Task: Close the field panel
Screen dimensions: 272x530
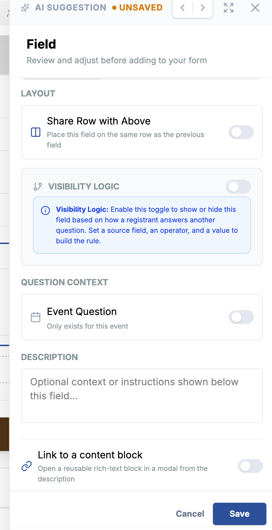Action: pyautogui.click(x=255, y=8)
